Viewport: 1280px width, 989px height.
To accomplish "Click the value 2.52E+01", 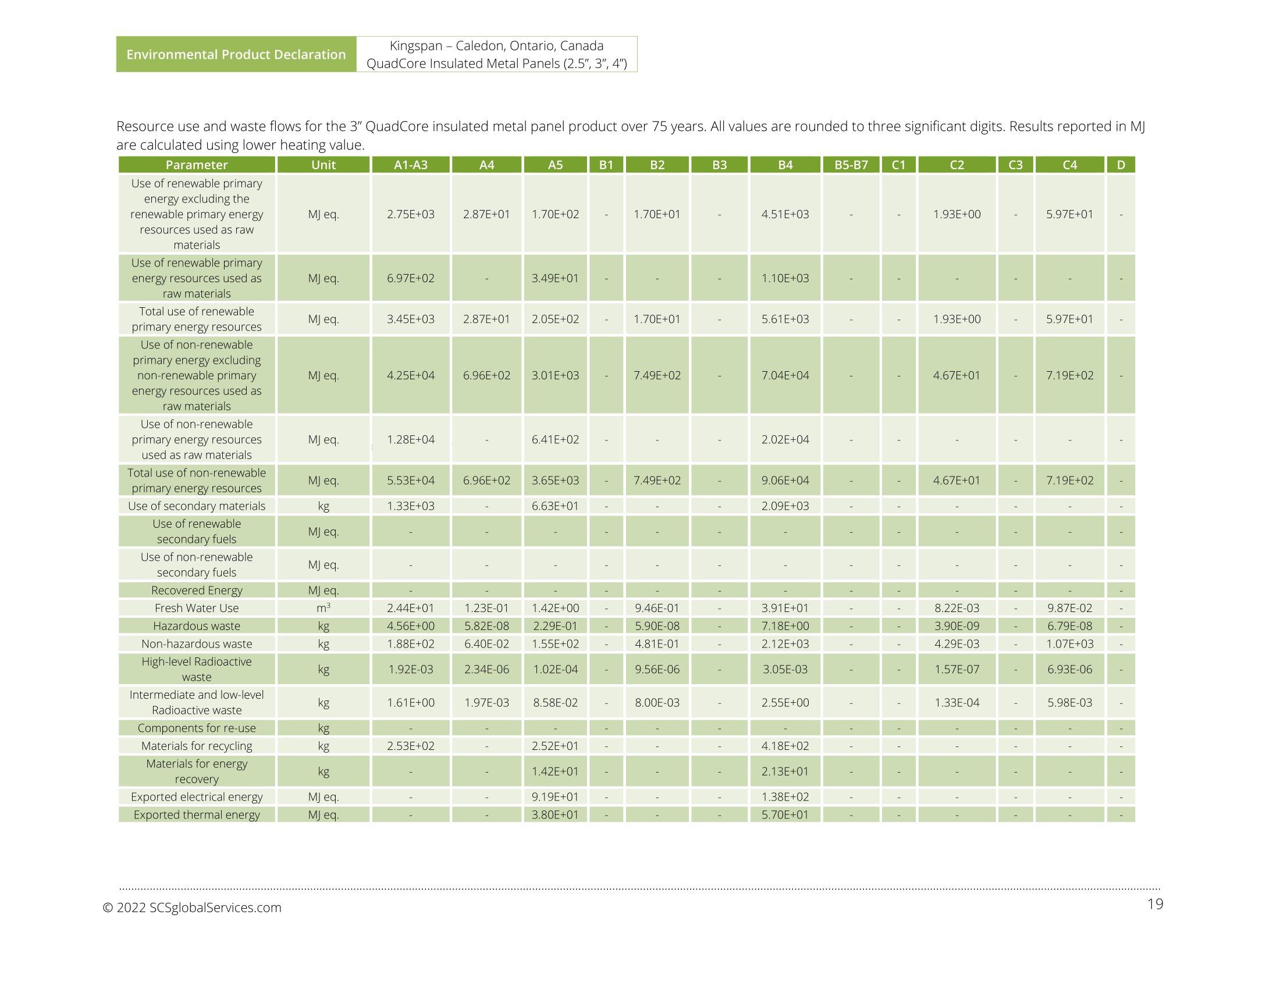I will 555,746.
